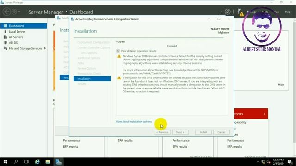Click the Cancel button in wizard
Image resolution: width=296 pixels, height=166 pixels.
point(222,132)
